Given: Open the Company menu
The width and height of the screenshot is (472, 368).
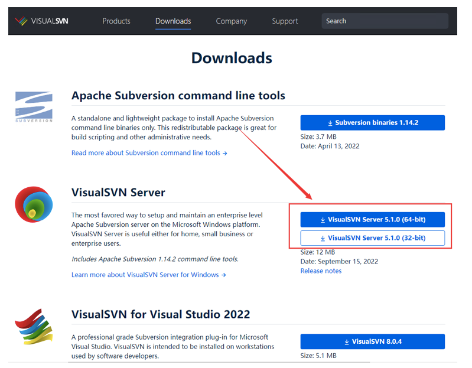Looking at the screenshot, I should tap(231, 21).
